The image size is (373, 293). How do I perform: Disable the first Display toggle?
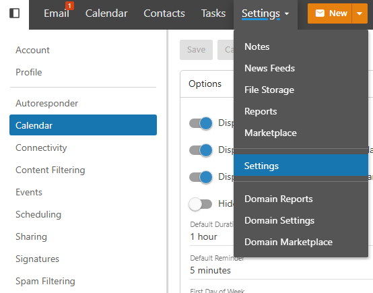201,123
